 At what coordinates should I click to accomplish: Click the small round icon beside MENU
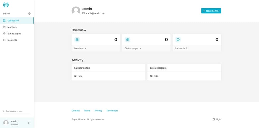coord(29,14)
